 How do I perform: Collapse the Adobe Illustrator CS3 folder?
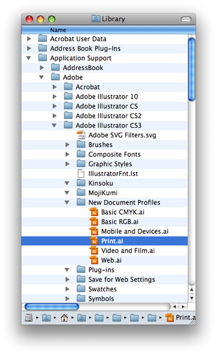tap(54, 125)
